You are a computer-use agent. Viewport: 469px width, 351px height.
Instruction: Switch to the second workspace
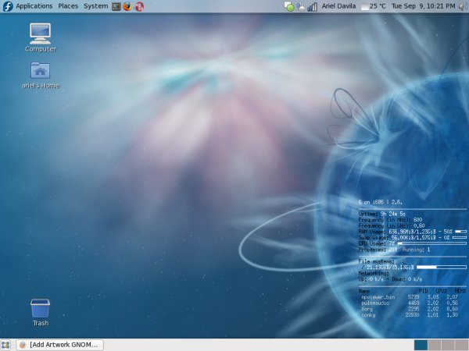[435, 345]
